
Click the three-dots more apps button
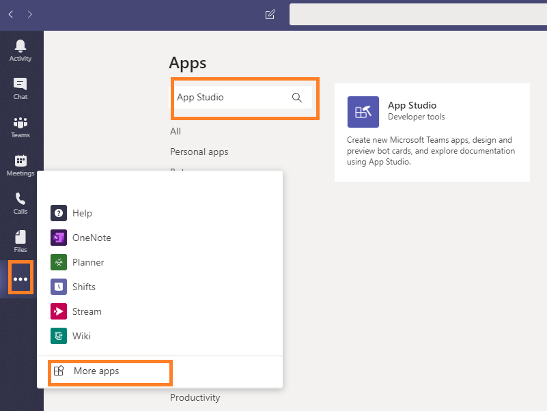[20, 279]
